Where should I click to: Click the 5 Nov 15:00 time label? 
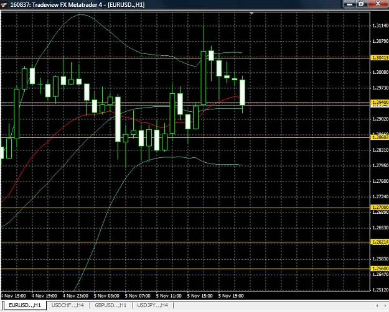point(200,296)
